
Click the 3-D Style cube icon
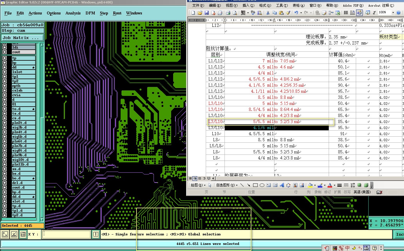click(366, 185)
